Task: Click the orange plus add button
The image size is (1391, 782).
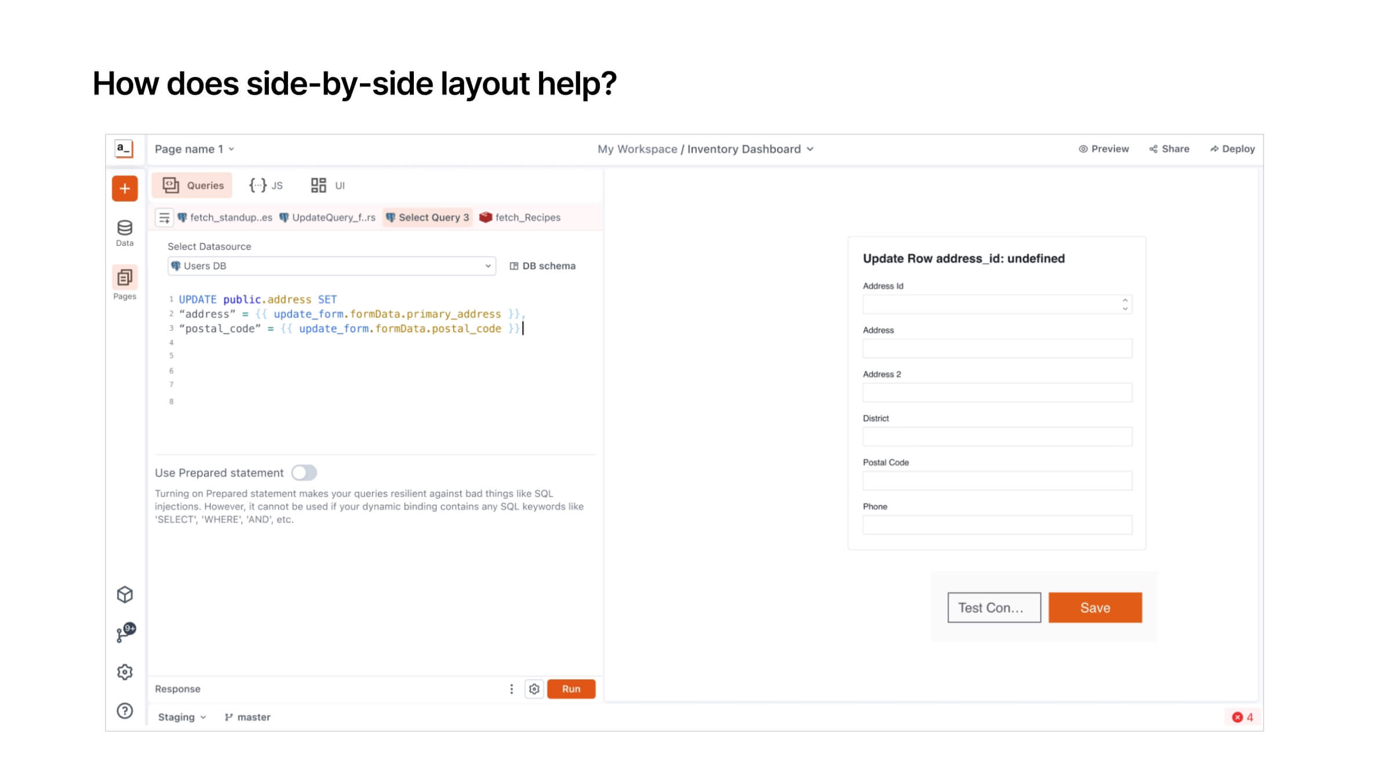Action: [x=125, y=188]
